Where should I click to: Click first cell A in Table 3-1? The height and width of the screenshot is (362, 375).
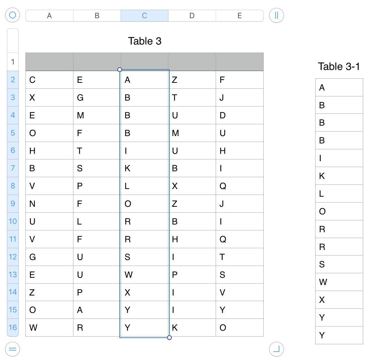pos(339,87)
